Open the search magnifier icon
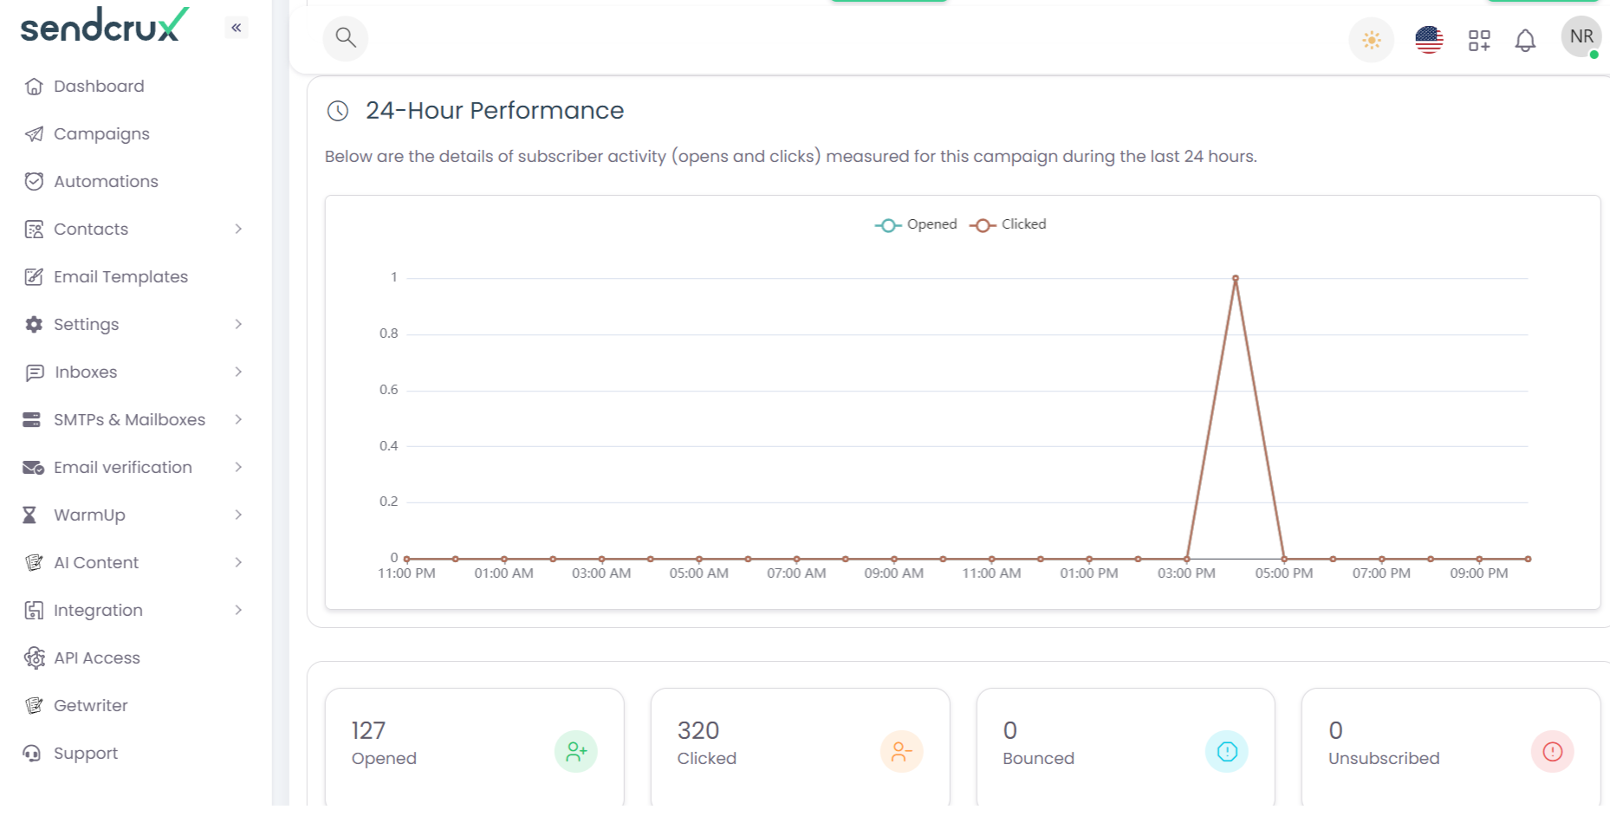The width and height of the screenshot is (1610, 816). [346, 38]
